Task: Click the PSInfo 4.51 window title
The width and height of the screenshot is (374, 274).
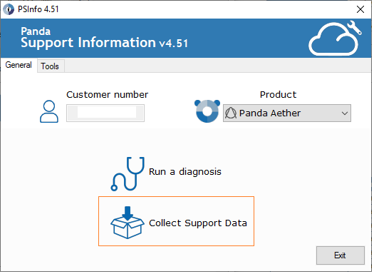Action: 38,9
